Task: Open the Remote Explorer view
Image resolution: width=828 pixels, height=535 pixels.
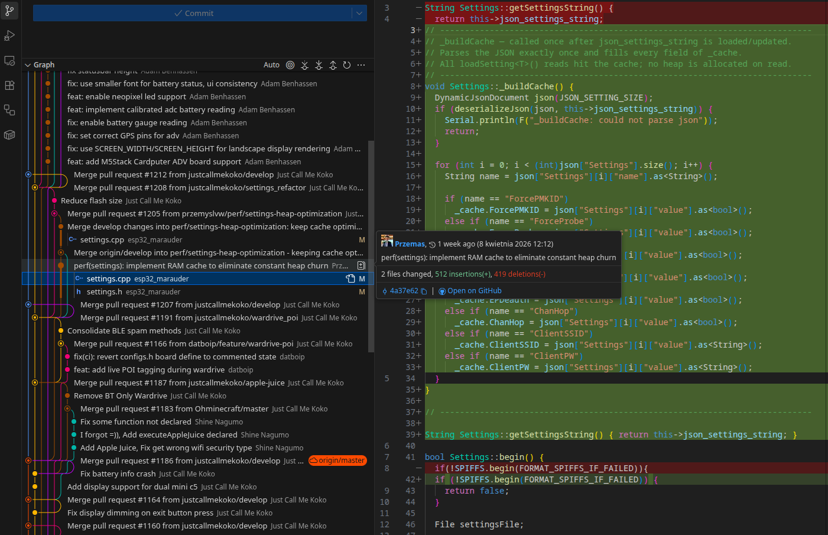Action: (9, 60)
